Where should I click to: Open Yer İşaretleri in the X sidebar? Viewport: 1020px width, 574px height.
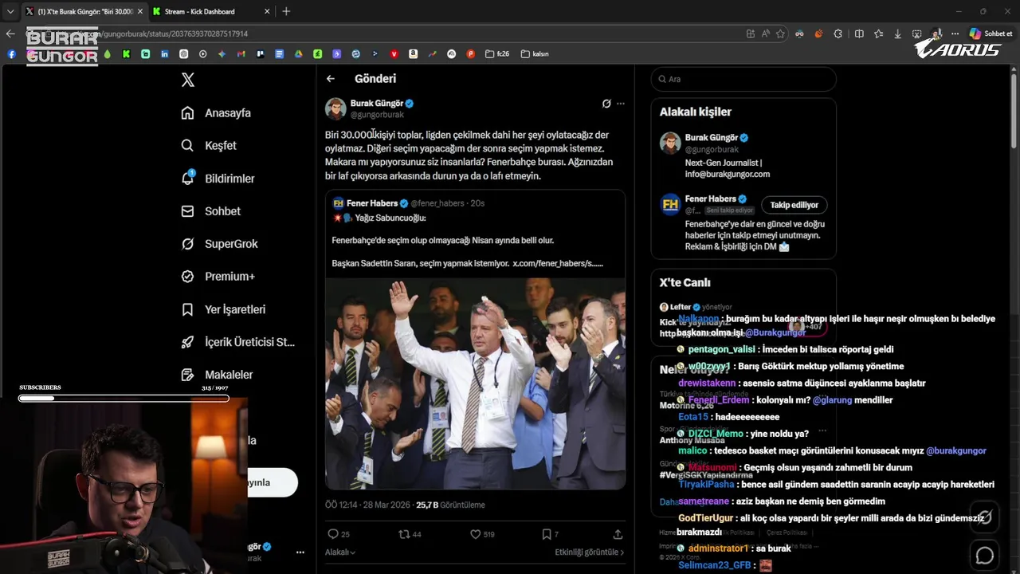(x=223, y=309)
